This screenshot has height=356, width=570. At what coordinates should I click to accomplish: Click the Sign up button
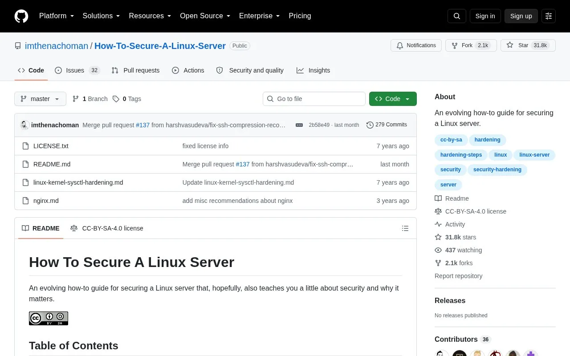point(521,16)
